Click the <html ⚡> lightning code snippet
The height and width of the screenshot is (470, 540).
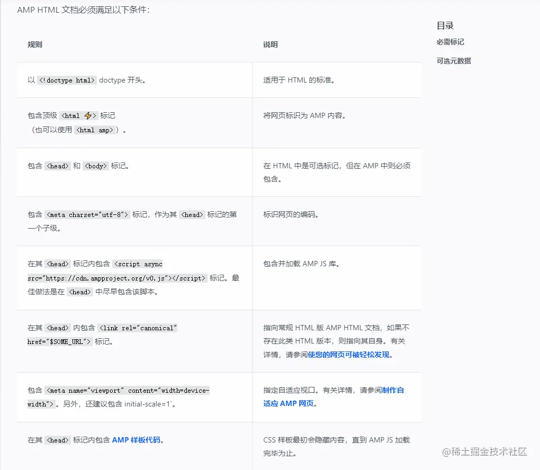(78, 116)
